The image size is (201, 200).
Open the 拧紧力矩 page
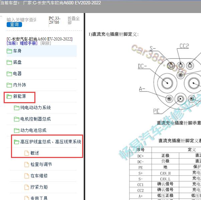[x=39, y=187]
